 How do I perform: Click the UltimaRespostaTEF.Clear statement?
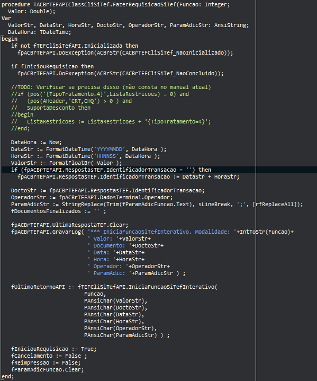coord(70,225)
